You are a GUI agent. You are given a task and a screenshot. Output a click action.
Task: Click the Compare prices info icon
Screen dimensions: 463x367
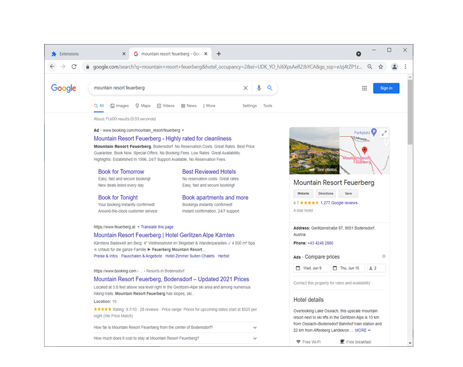pyautogui.click(x=383, y=256)
